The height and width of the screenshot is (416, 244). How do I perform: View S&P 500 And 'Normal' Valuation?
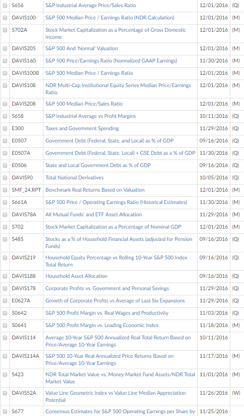pos(82,49)
